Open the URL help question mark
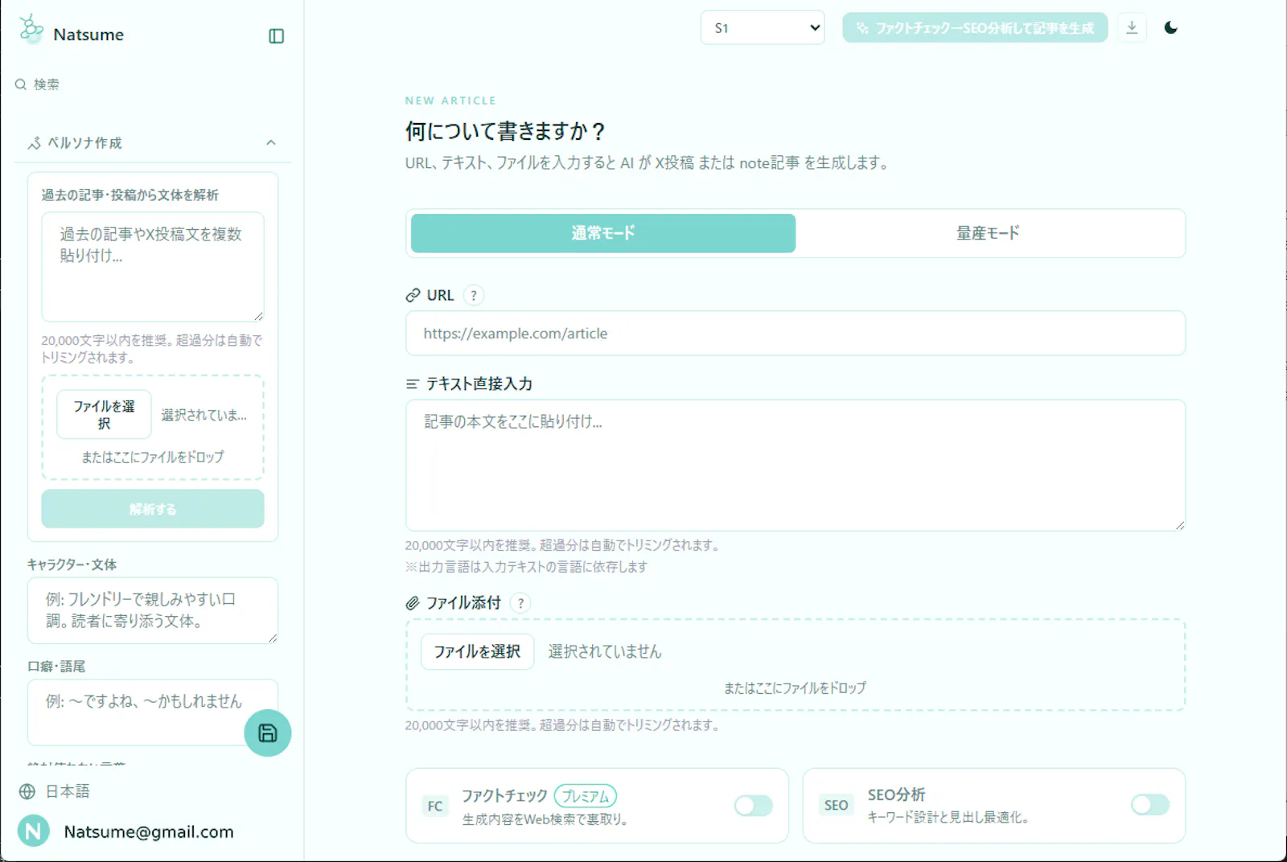The image size is (1287, 862). 474,295
